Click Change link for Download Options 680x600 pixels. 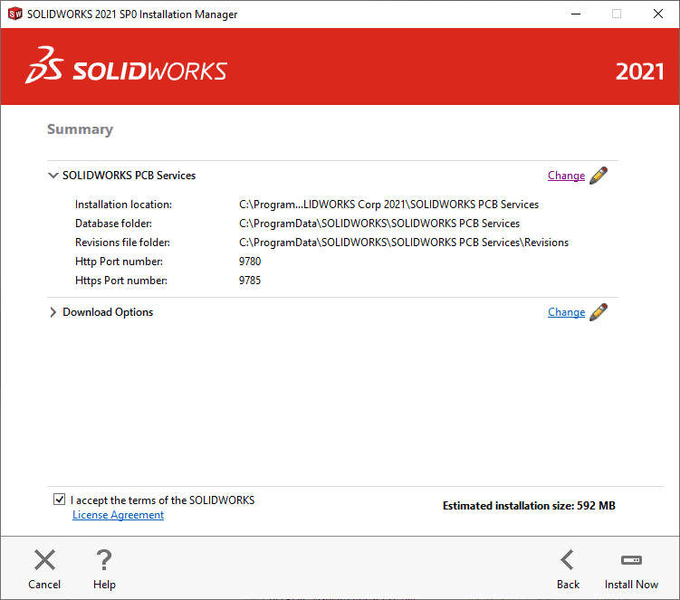[x=567, y=312]
